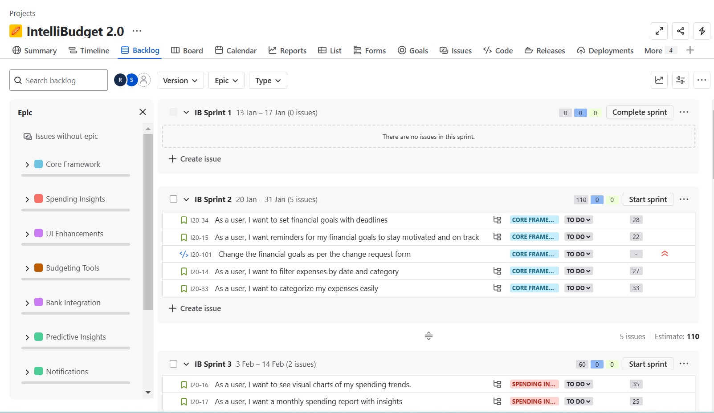This screenshot has height=413, width=714.
Task: Start sprint for IB Sprint 3
Action: 648,364
